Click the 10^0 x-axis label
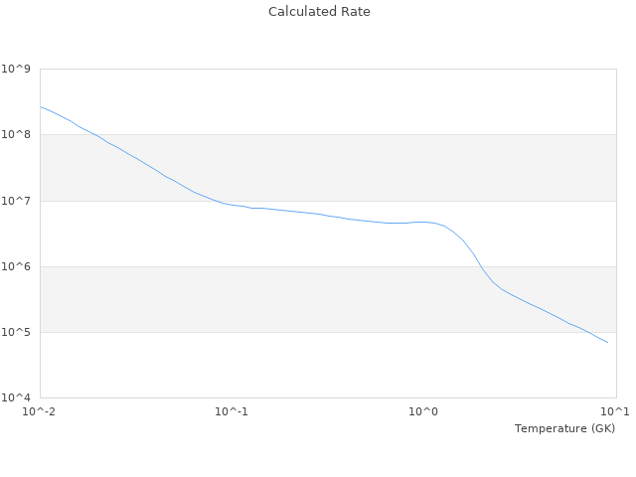 tap(423, 411)
